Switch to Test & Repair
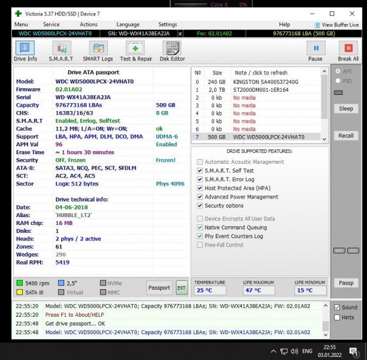 click(136, 51)
